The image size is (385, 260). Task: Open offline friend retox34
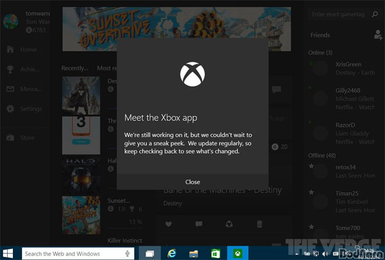pos(343,171)
